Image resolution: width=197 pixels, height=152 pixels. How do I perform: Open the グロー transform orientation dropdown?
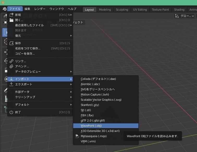point(184,16)
